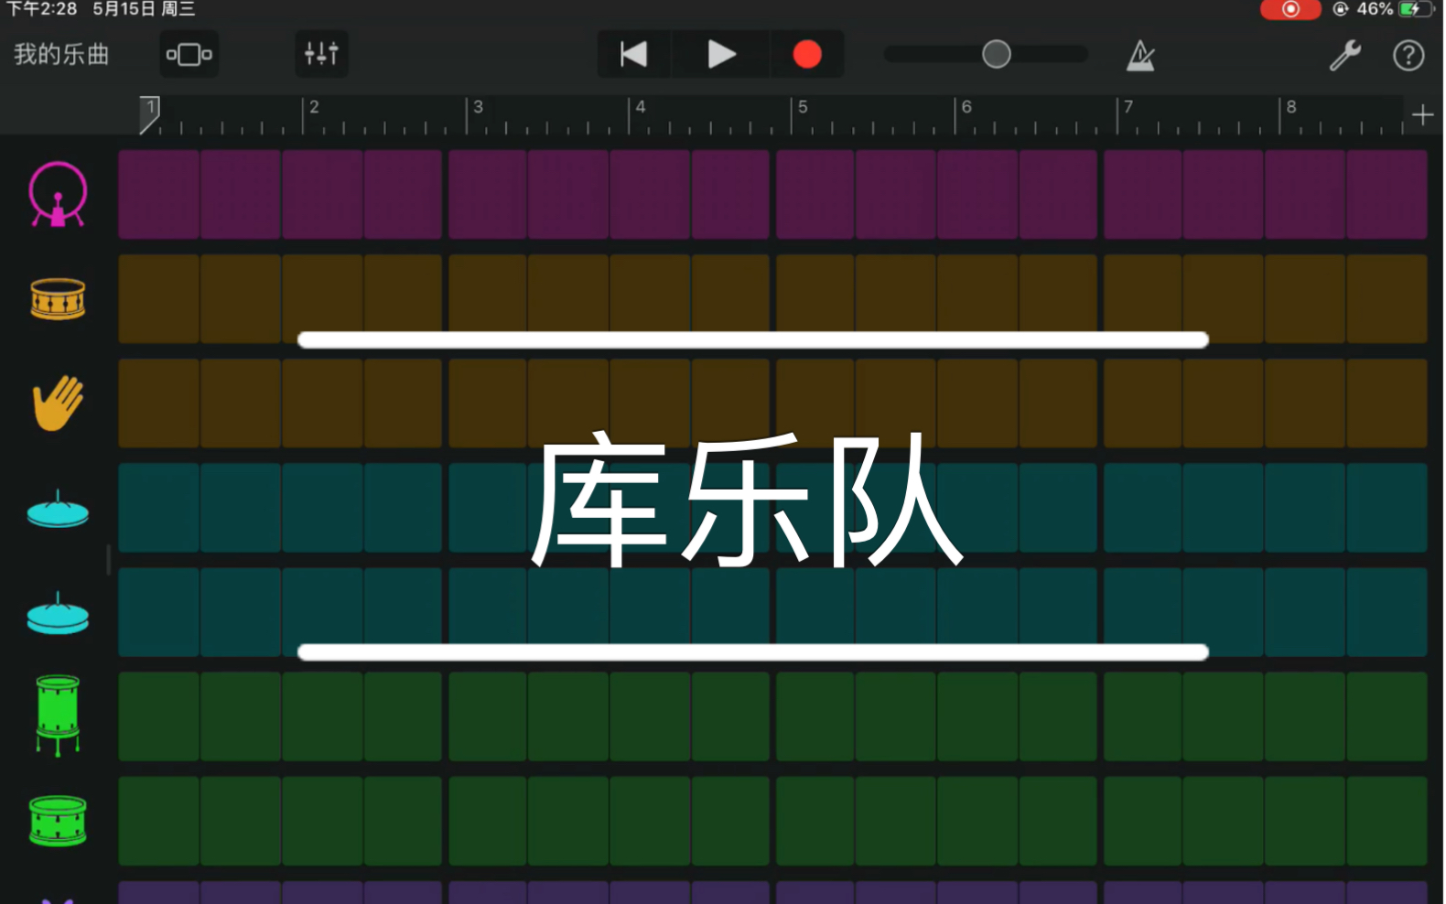This screenshot has width=1446, height=904.
Task: Toggle last step of upper hi-hat row
Action: point(1387,508)
